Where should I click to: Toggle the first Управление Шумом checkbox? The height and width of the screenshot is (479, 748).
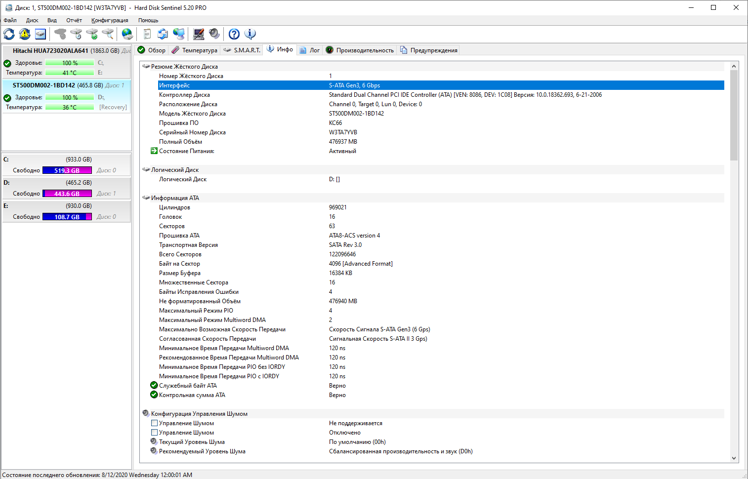click(x=154, y=423)
